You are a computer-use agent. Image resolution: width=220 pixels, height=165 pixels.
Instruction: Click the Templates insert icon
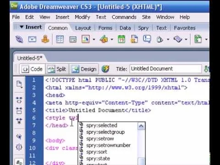click(x=198, y=39)
